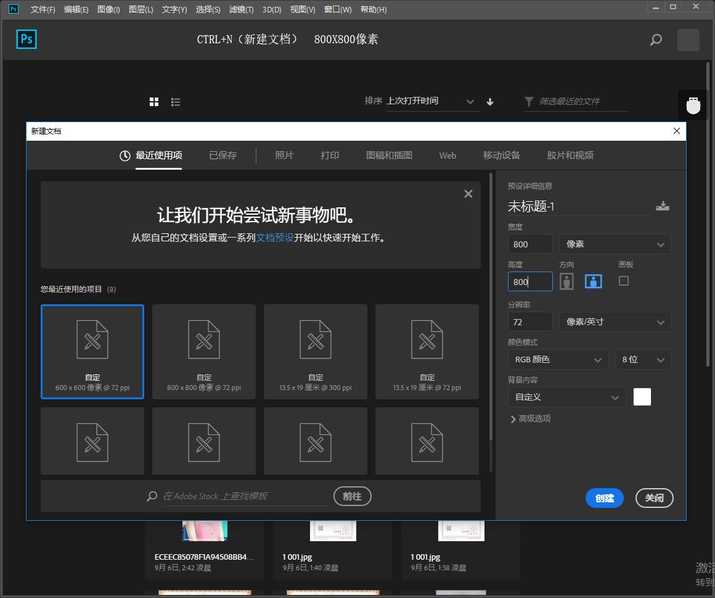Click the save preset icon beside document name
Viewport: 715px width, 598px height.
coord(663,206)
